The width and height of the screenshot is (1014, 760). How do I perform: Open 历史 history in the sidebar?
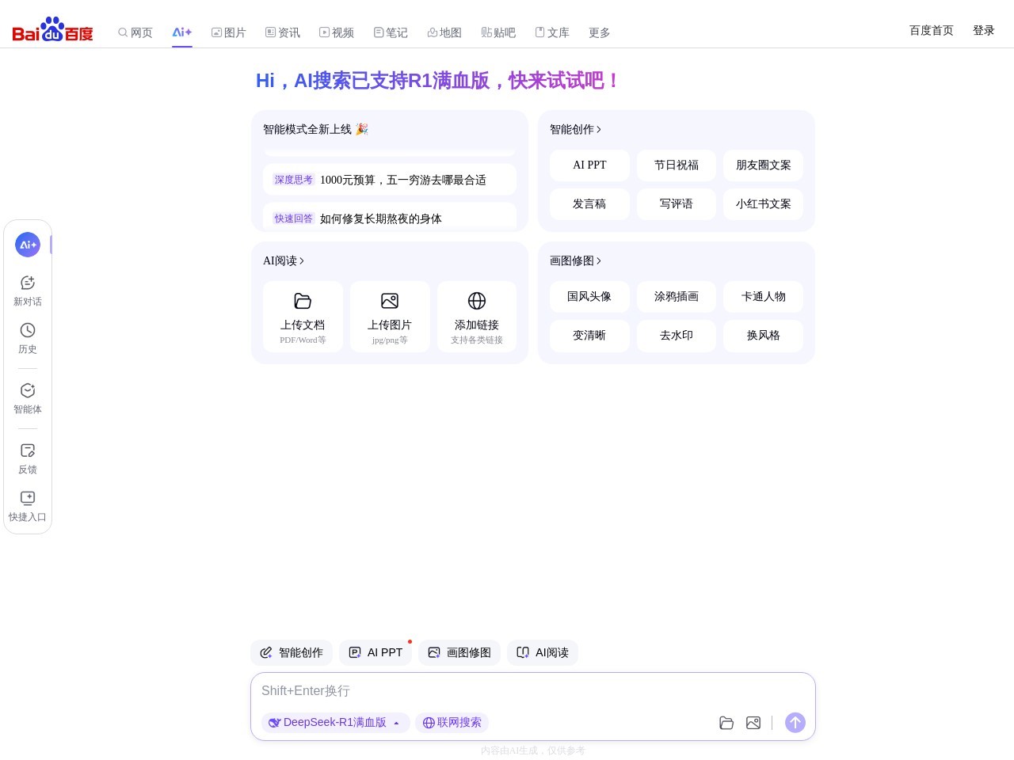click(28, 338)
